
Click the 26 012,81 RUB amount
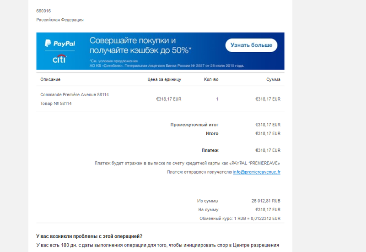point(266,201)
